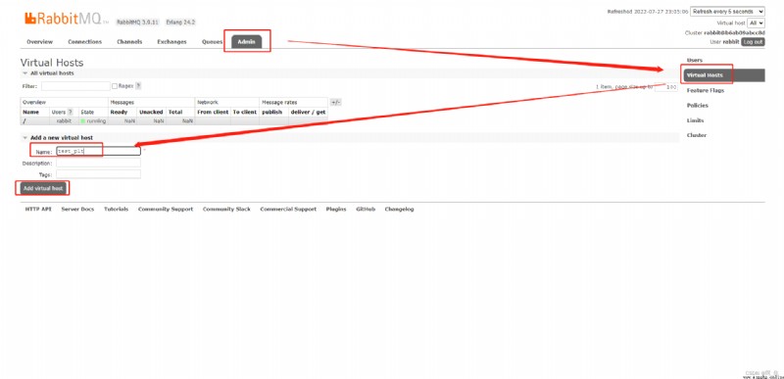This screenshot has height=379, width=784.
Task: Sort by the Ready column header
Action: click(x=119, y=113)
